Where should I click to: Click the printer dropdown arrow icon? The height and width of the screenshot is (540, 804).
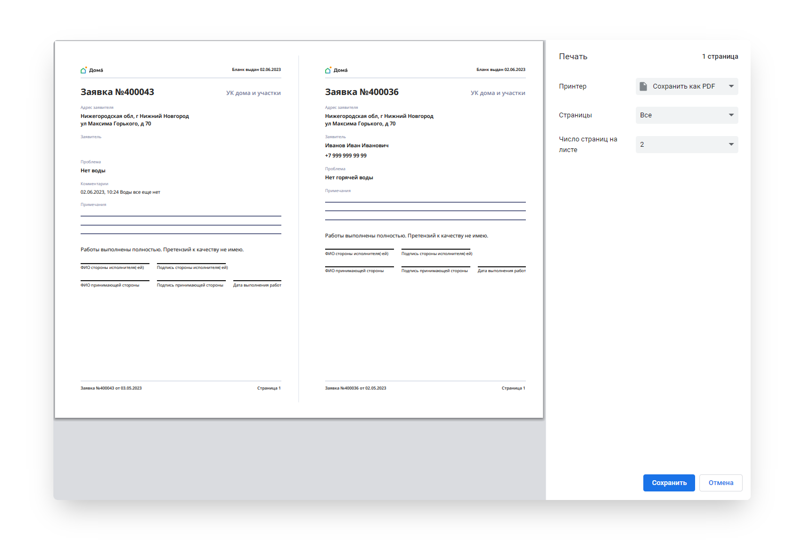coord(731,86)
